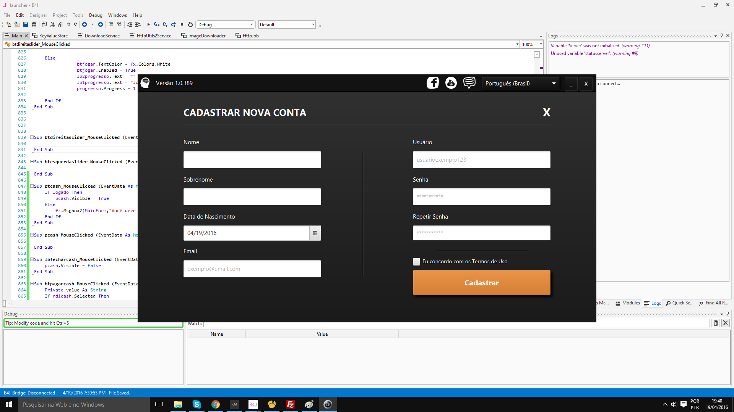Open the Facebook icon in launcher header
The width and height of the screenshot is (734, 412).
(433, 83)
